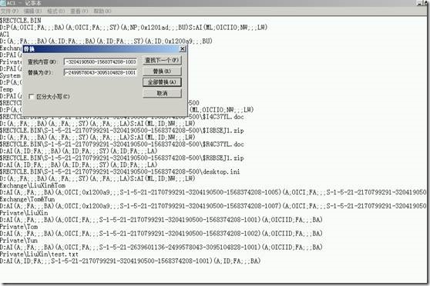Minimize the Notepad window

[419, 3]
